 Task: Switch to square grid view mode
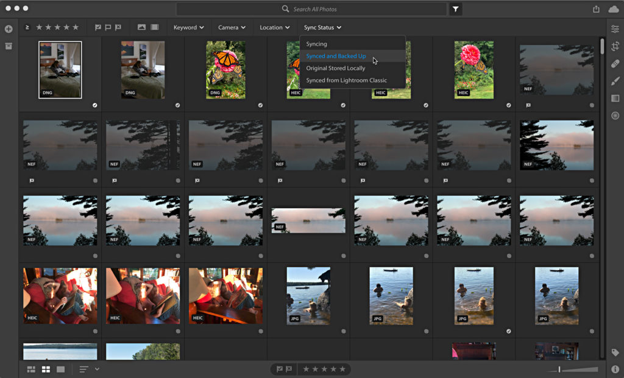pos(45,368)
